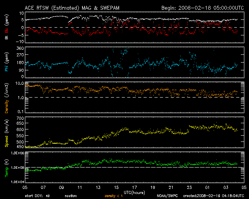Click the "650" tick on the Speed axis
The height and width of the screenshot is (199, 249).
(20, 123)
